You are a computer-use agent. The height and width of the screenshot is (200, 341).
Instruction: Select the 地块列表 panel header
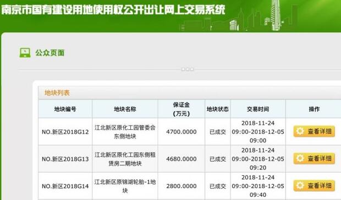189,93
